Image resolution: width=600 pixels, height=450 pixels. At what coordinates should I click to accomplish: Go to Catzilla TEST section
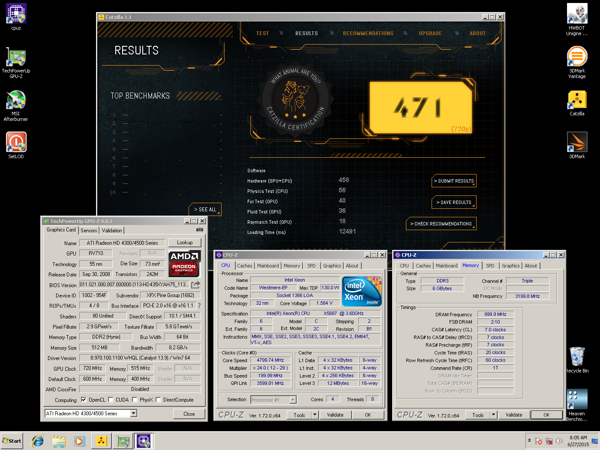point(262,33)
